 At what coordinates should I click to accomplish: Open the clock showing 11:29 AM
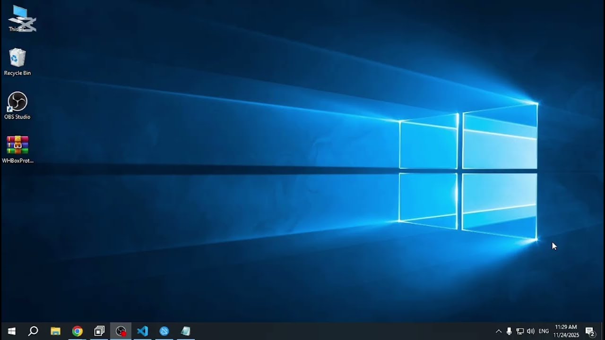[x=566, y=331]
